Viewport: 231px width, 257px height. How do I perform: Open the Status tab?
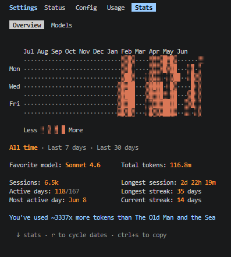coord(55,8)
